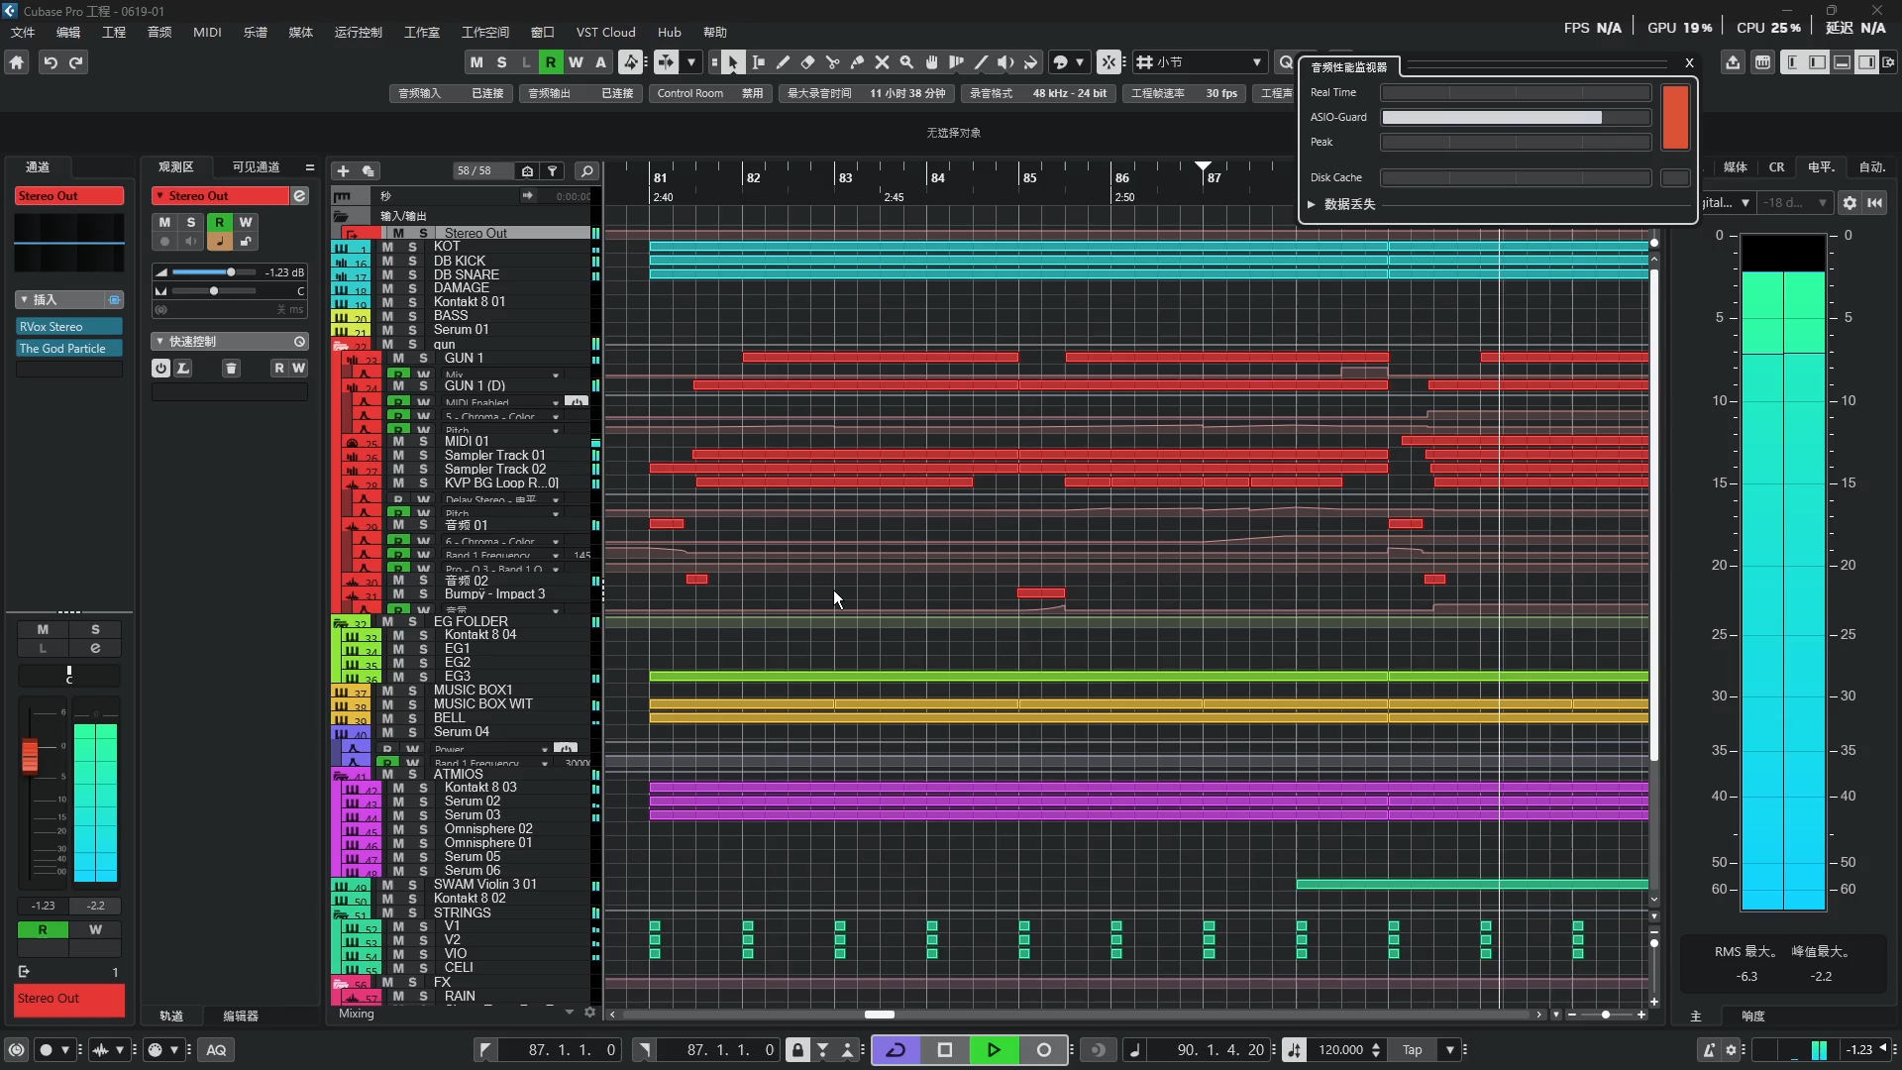Image resolution: width=1902 pixels, height=1070 pixels.
Task: Expand the Stereo Out inspector header triangle
Action: 159,196
